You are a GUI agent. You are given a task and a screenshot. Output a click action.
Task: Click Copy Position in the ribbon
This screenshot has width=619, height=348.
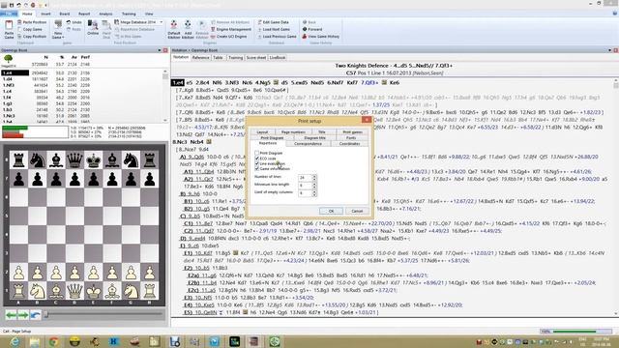coord(32,37)
